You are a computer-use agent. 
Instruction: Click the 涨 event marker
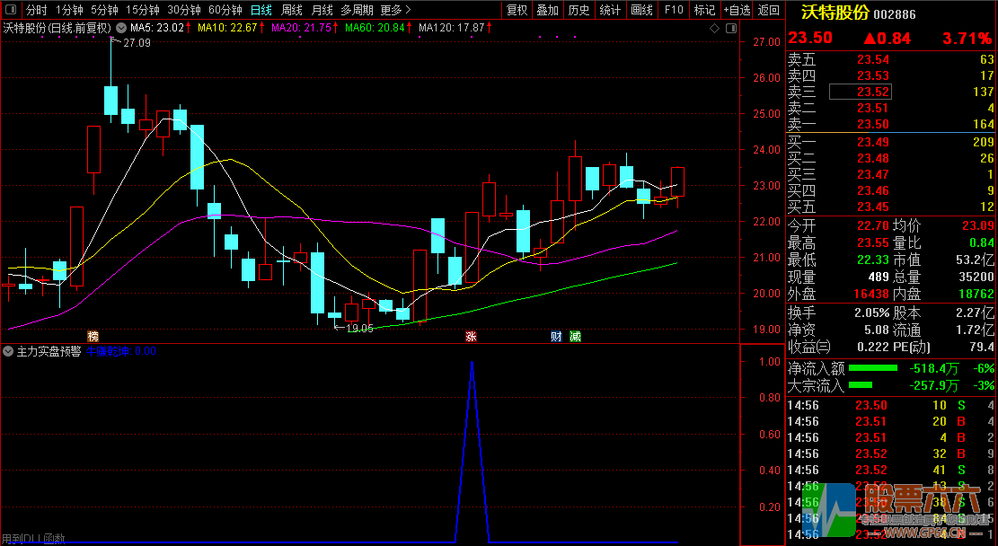[471, 336]
